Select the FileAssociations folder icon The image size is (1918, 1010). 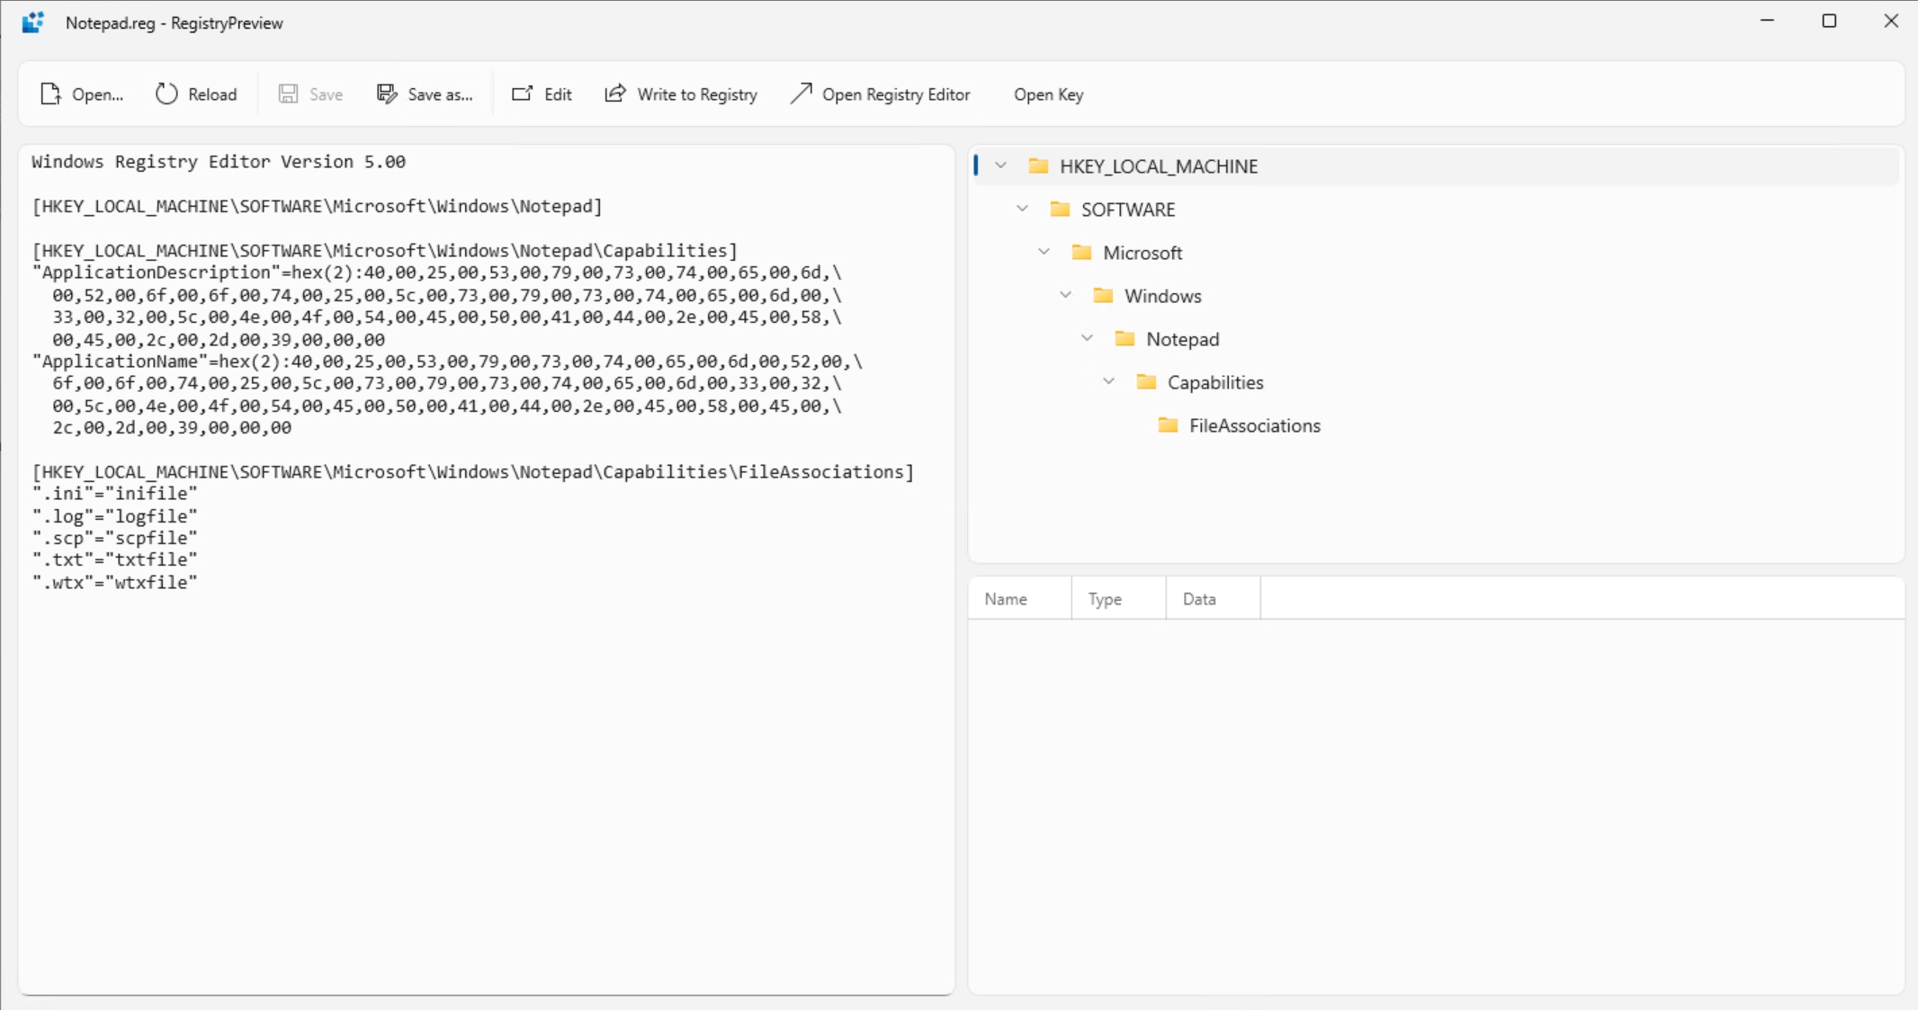pos(1168,425)
